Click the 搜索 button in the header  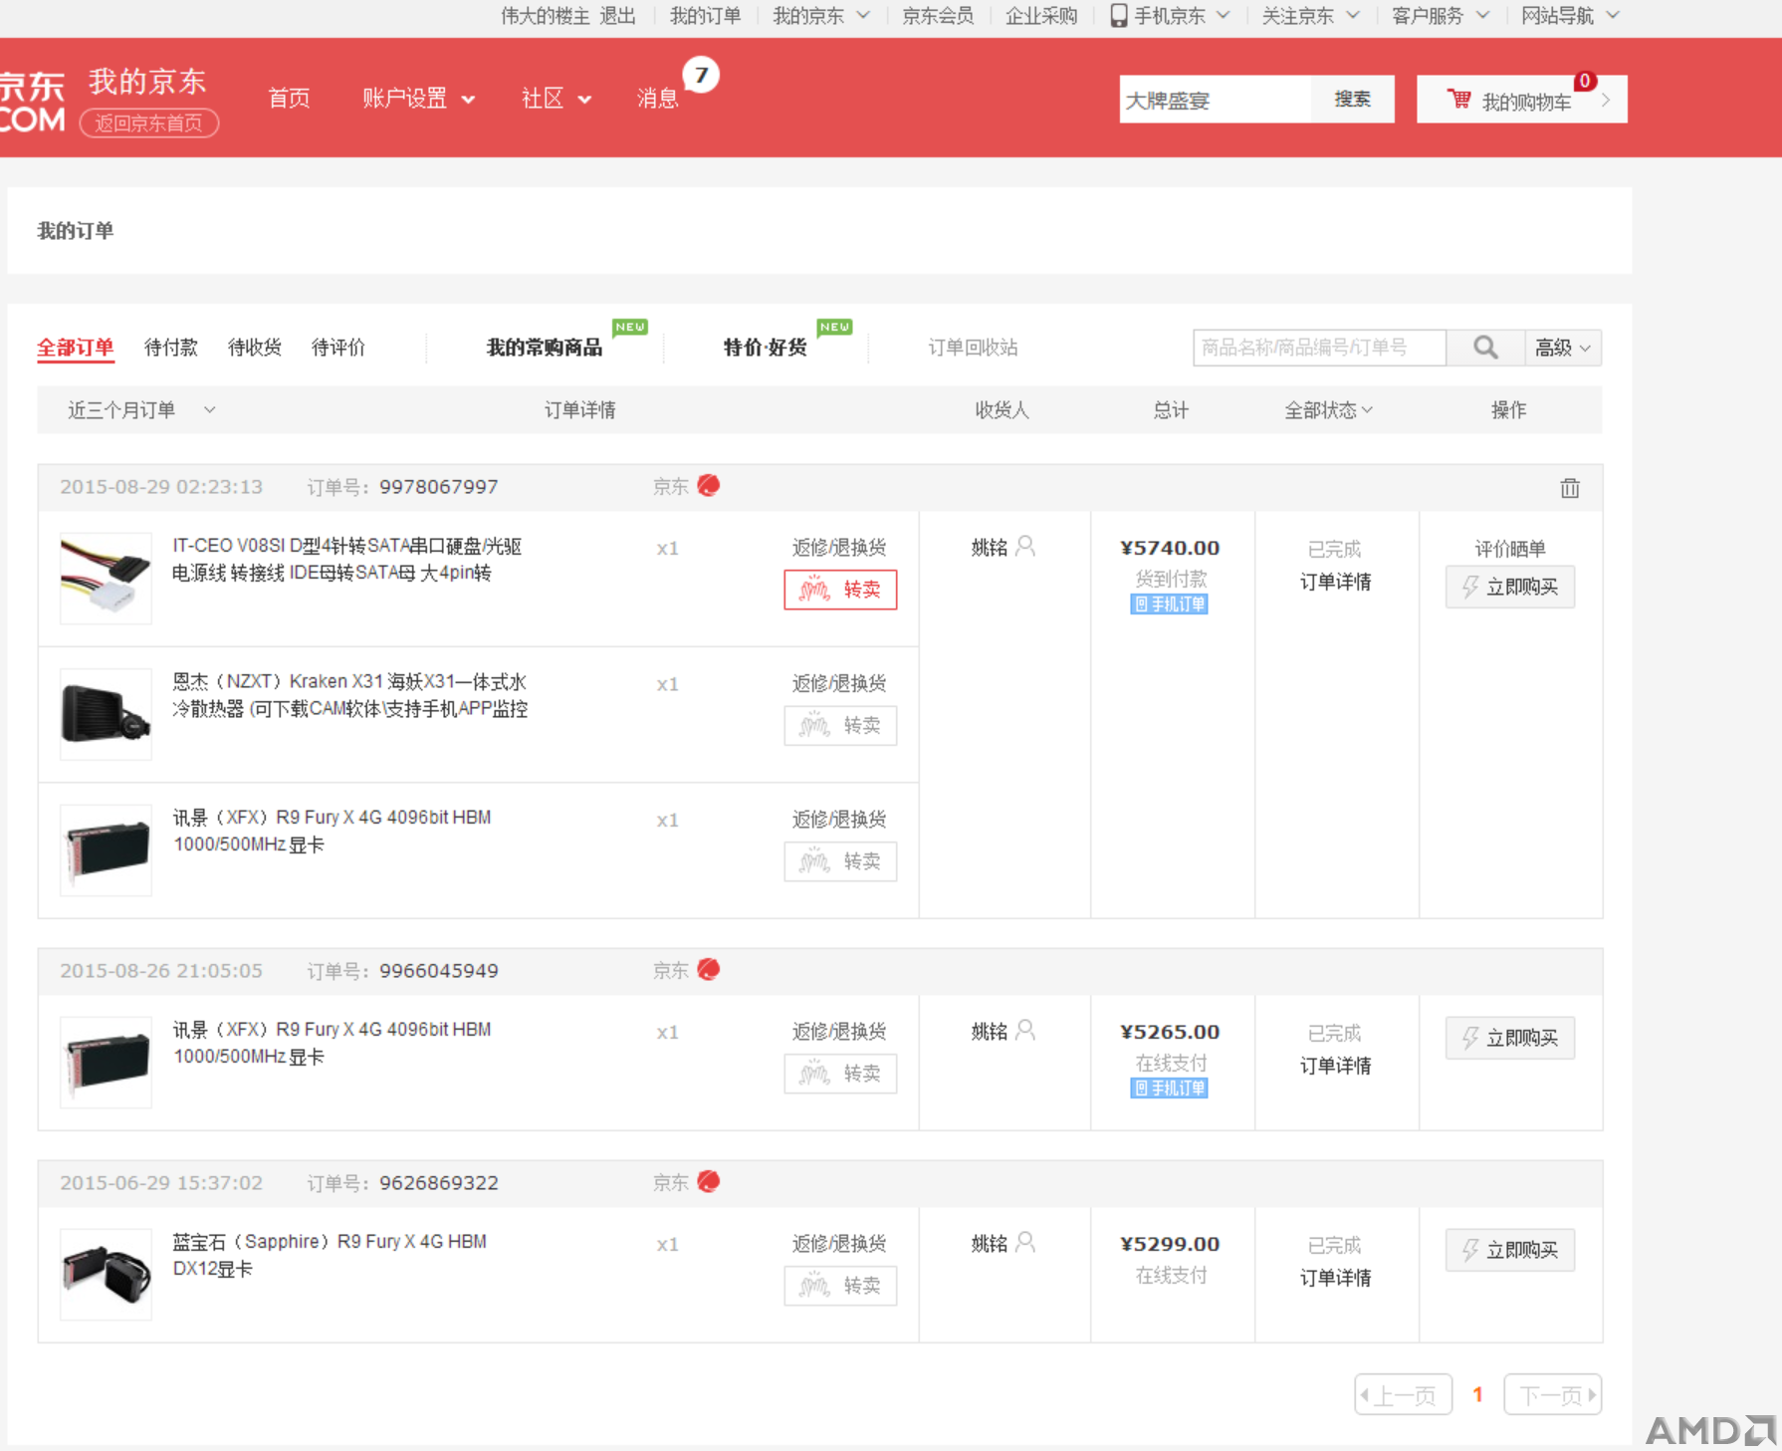[x=1352, y=99]
